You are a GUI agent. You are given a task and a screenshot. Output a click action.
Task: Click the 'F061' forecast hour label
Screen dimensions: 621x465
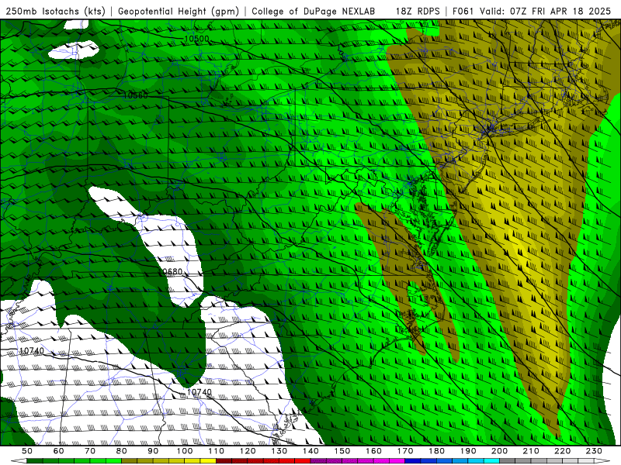tap(463, 11)
